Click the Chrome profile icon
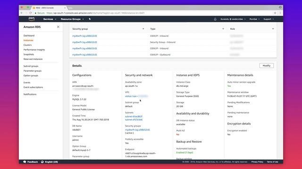The width and height of the screenshot is (302, 169). coord(280,8)
